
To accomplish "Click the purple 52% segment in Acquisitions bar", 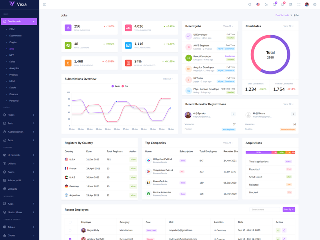I will (x=258, y=152).
